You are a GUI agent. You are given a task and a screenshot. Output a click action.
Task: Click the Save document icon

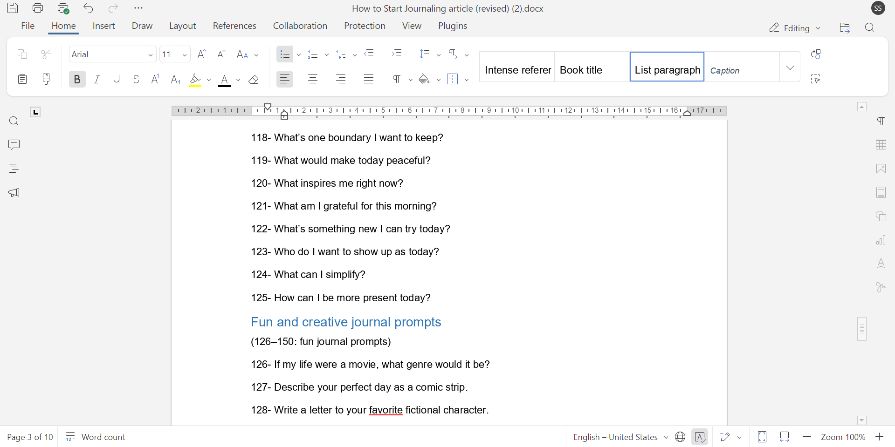[13, 8]
